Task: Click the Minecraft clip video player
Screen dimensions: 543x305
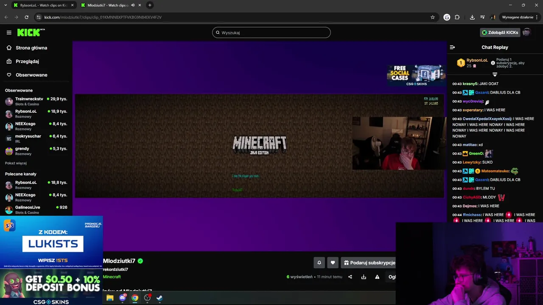Action: tap(260, 145)
